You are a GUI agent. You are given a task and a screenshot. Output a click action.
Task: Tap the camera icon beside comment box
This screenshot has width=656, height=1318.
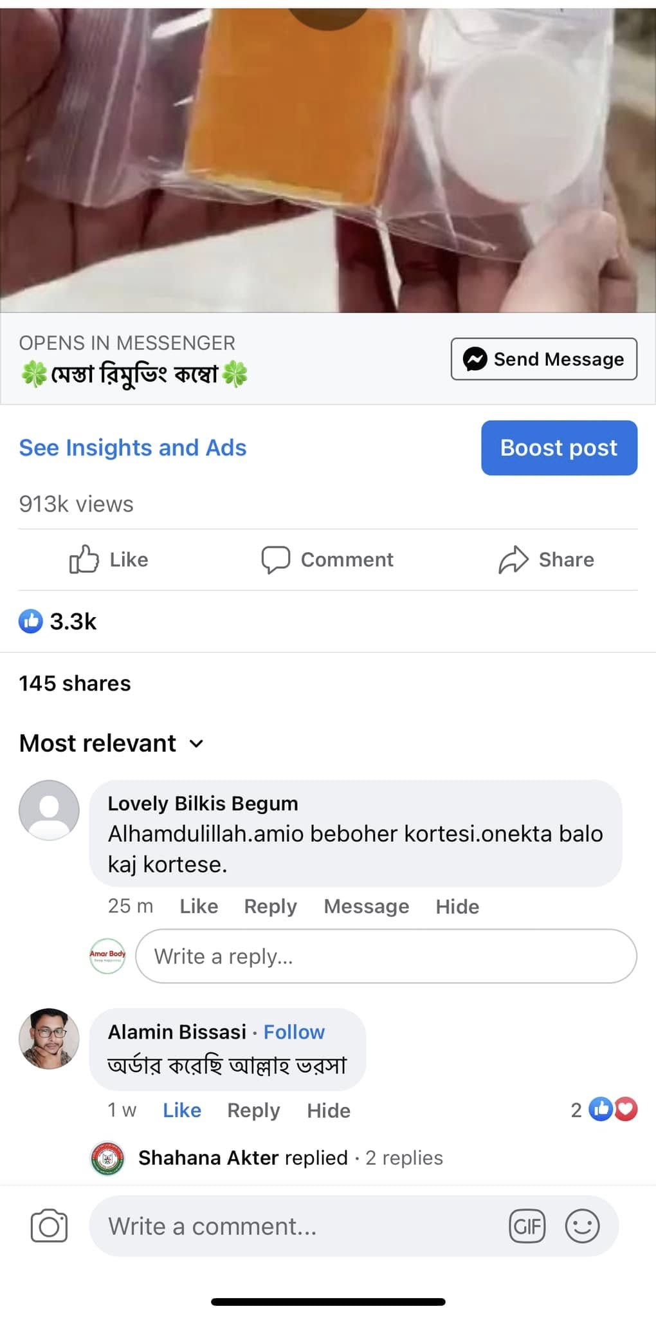point(49,1226)
